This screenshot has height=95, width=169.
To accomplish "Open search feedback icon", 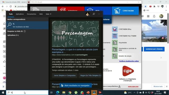I will click(x=94, y=14).
